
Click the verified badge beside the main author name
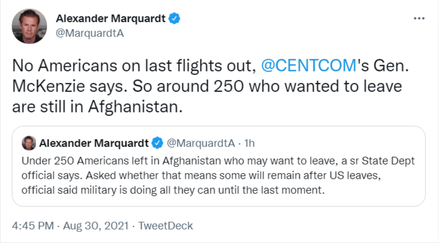[174, 19]
